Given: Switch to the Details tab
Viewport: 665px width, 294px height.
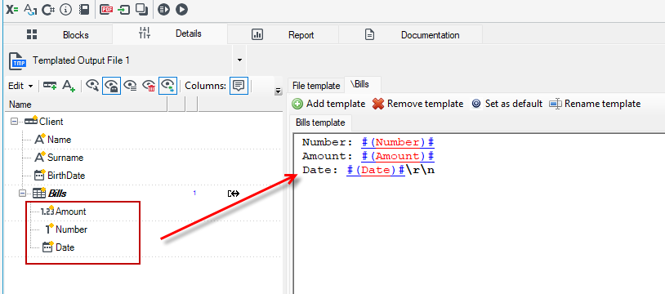Looking at the screenshot, I should [x=170, y=34].
